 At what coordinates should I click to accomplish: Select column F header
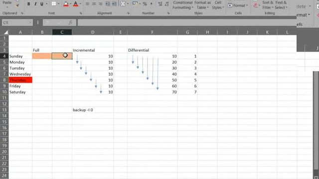pyautogui.click(x=152, y=32)
